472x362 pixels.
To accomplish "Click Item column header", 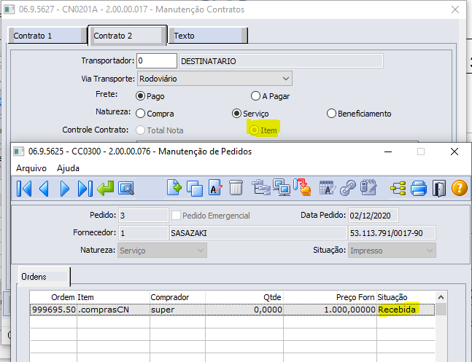I will (113, 297).
